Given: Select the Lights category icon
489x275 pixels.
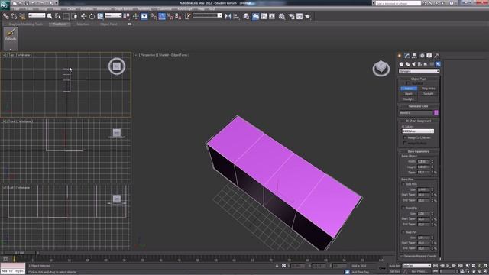Looking at the screenshot, I should point(413,64).
